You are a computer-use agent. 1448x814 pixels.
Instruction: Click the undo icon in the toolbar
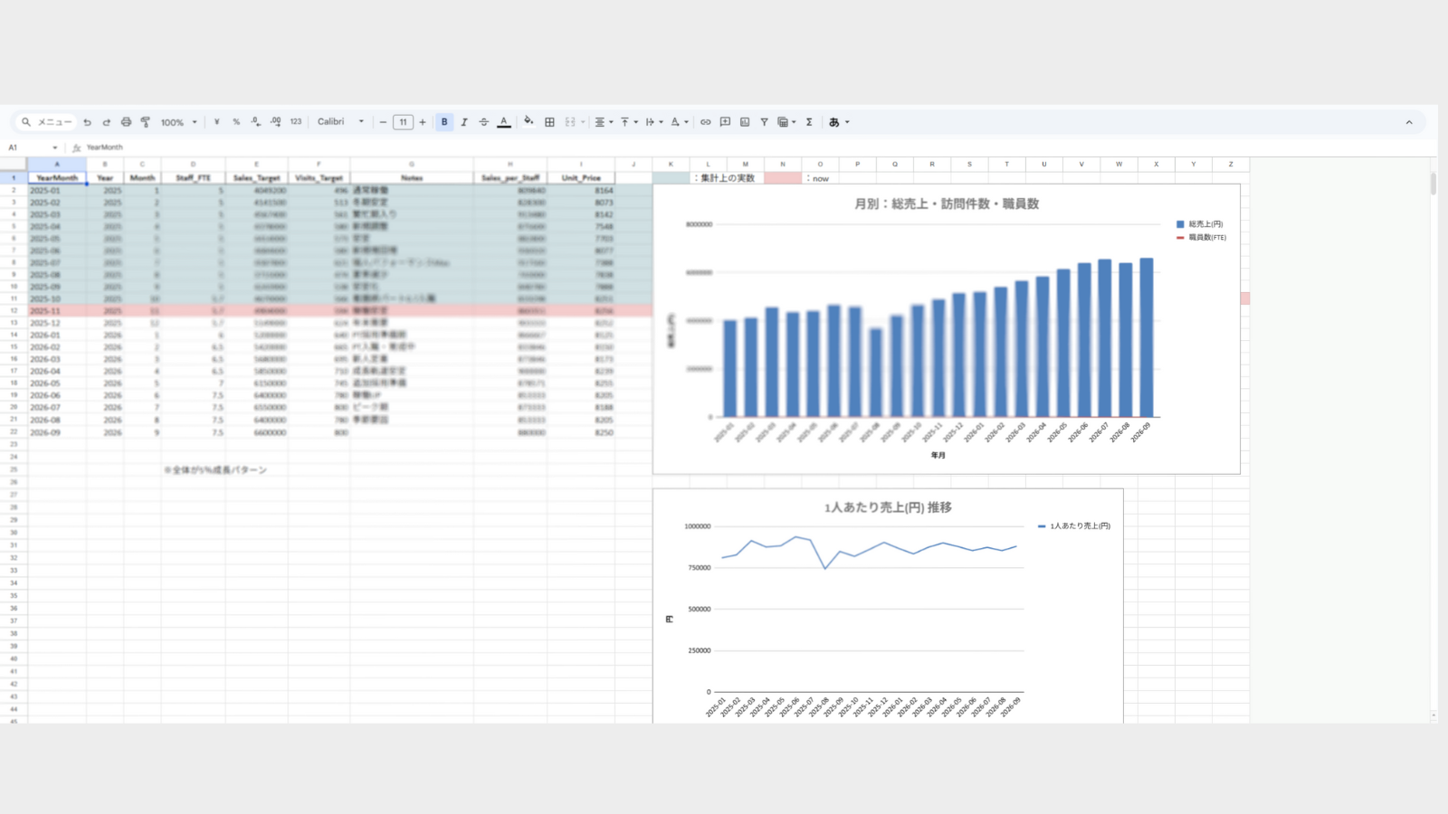tap(87, 122)
